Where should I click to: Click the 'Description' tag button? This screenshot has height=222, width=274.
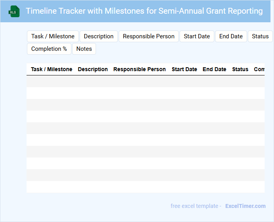pyautogui.click(x=99, y=36)
